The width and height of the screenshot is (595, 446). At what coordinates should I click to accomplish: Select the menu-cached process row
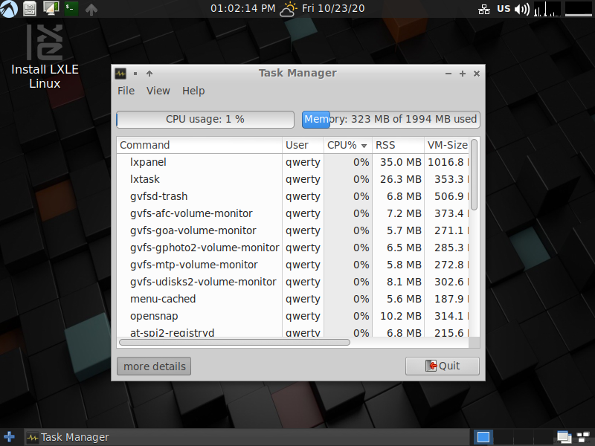click(292, 299)
